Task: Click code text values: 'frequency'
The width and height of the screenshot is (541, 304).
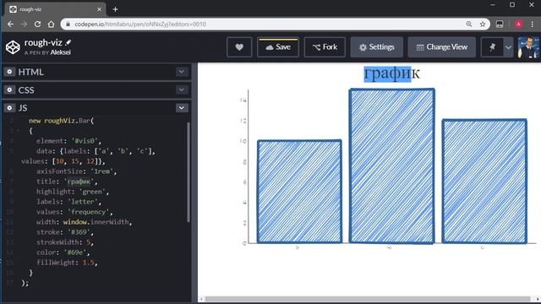Action: tap(74, 212)
